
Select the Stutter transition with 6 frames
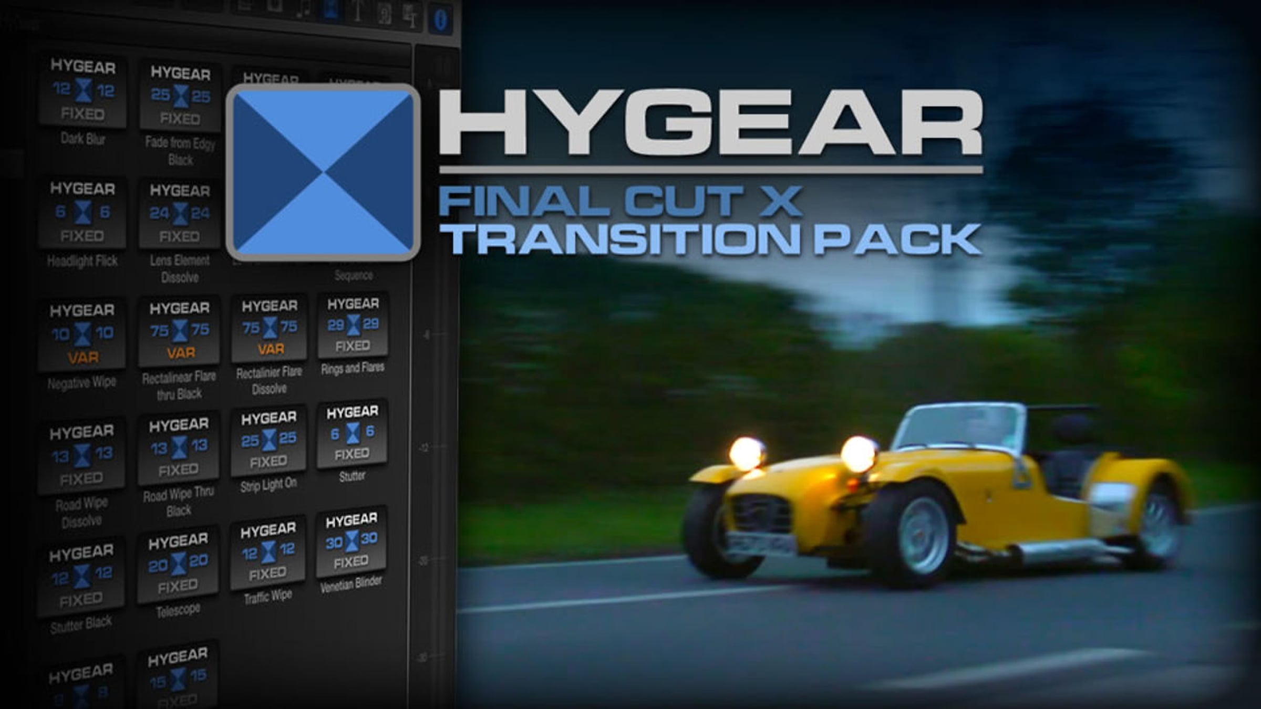pyautogui.click(x=352, y=434)
